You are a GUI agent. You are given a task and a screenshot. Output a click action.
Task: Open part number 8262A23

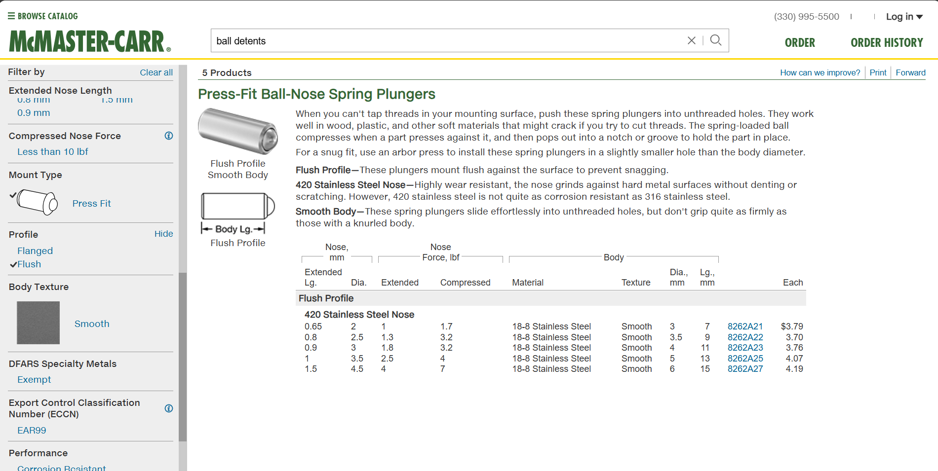[x=745, y=348]
